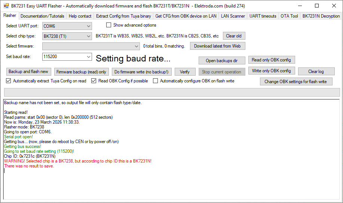Image resolution: width=343 pixels, height=203 pixels.
Task: Close the BK7231 Easy UART Flasher window
Action: [x=334, y=6]
